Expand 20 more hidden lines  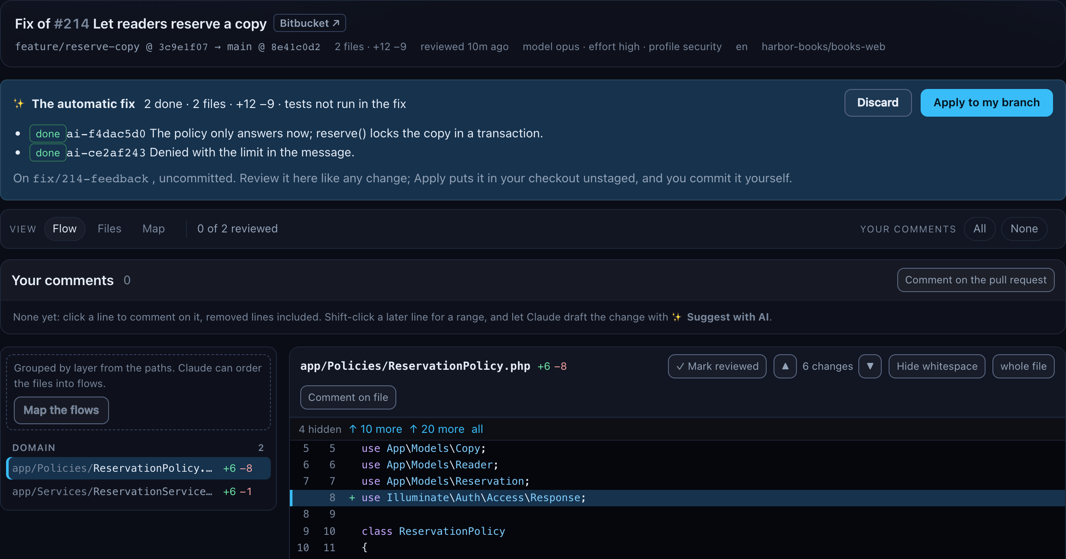[x=437, y=429]
